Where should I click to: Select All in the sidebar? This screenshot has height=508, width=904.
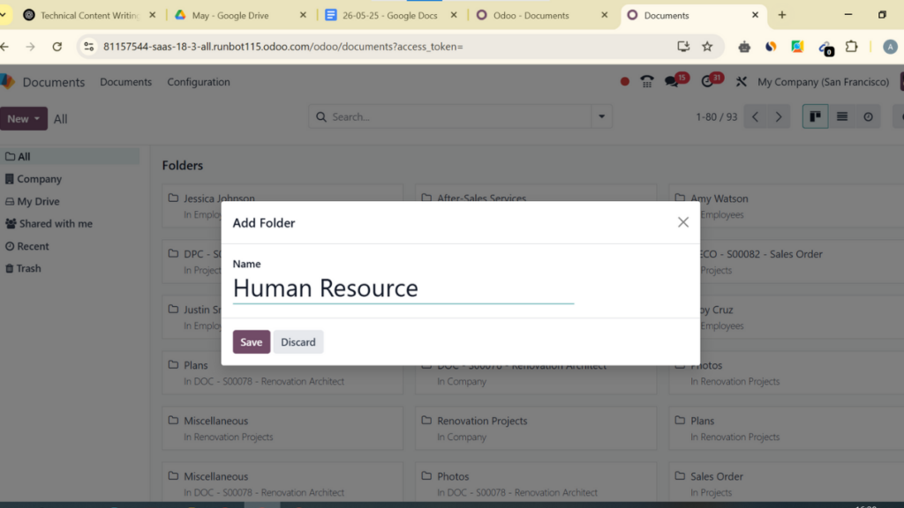[70, 156]
